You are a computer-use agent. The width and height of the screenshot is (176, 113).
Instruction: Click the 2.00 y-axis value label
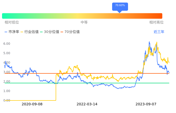point(7,82)
